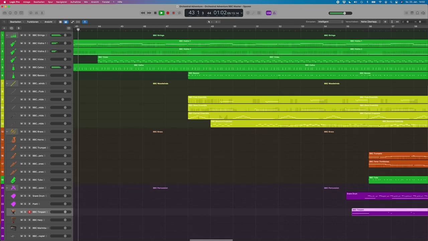Select the BBC Trumpets region
Screen dimensions: 428x241
pos(398,155)
